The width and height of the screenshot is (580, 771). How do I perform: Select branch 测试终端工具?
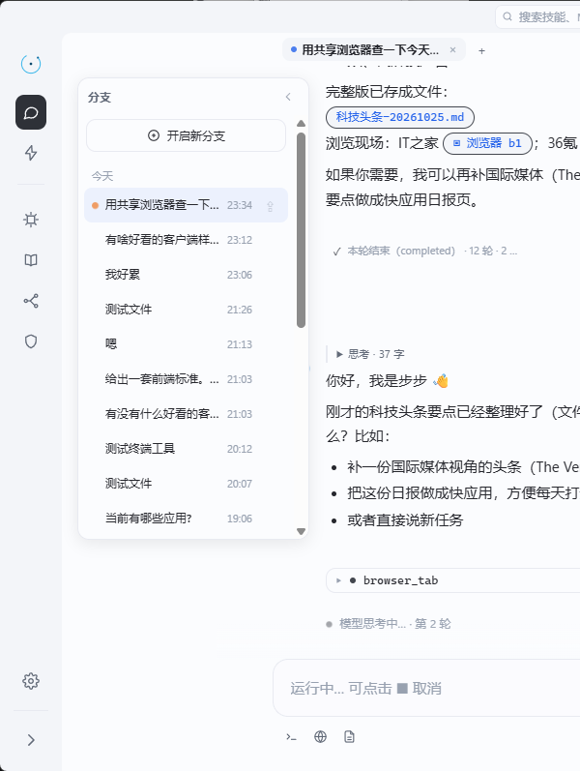(x=186, y=449)
